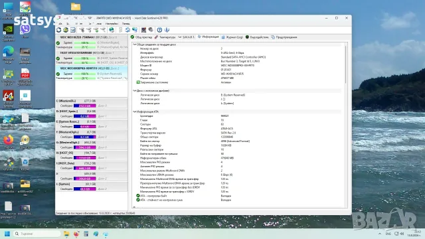This screenshot has width=425, height=239.
Task: Open the Log tab
Action: pyautogui.click(x=232, y=37)
